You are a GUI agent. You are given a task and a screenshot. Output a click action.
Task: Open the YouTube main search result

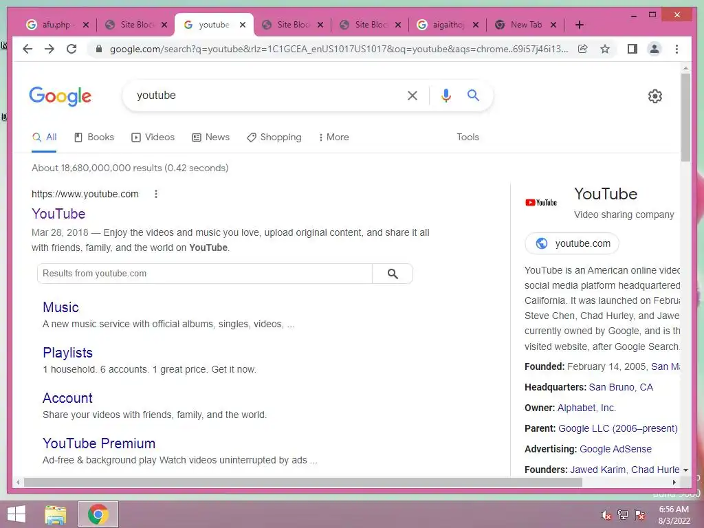(x=58, y=214)
